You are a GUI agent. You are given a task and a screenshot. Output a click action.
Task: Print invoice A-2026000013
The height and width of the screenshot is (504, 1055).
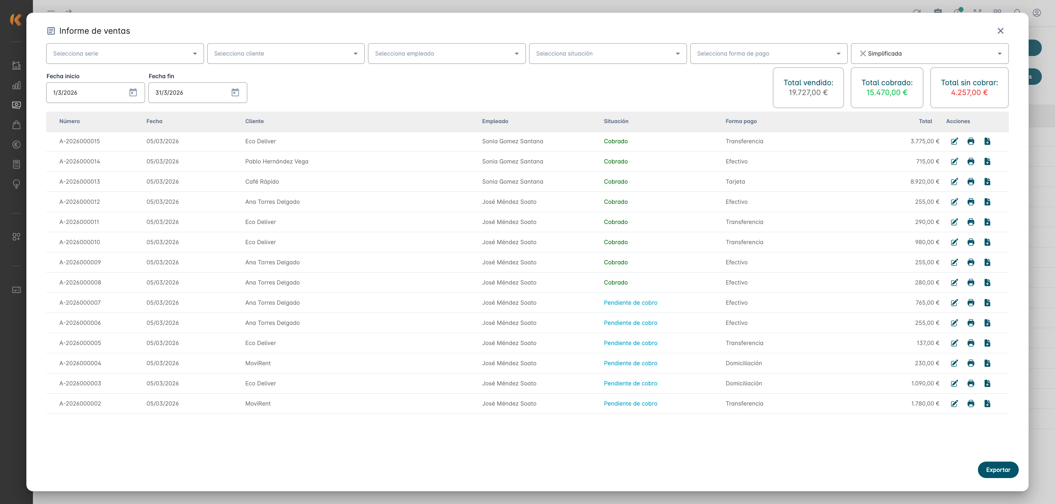click(971, 182)
